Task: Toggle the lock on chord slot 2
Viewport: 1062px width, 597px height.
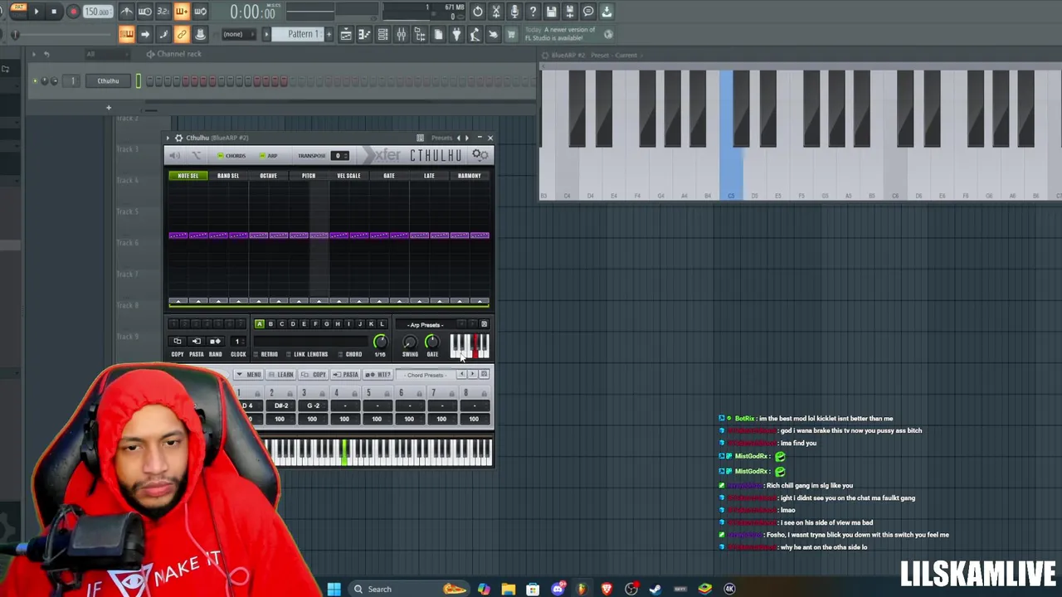Action: (290, 394)
